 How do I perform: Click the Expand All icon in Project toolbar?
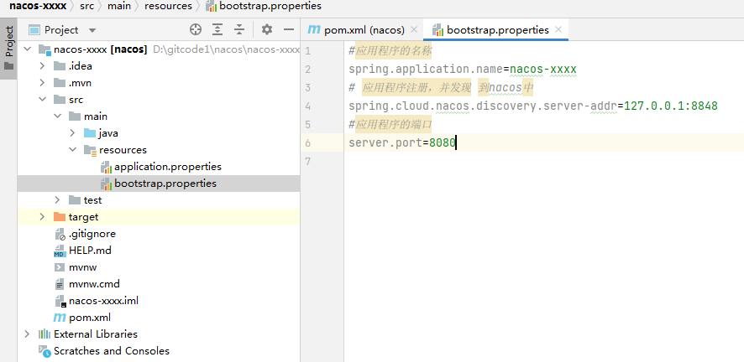coord(217,30)
